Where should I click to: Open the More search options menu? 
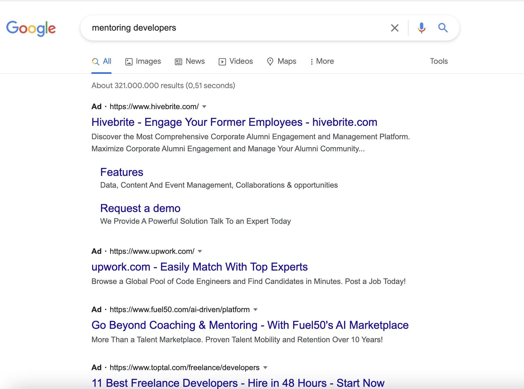click(322, 61)
